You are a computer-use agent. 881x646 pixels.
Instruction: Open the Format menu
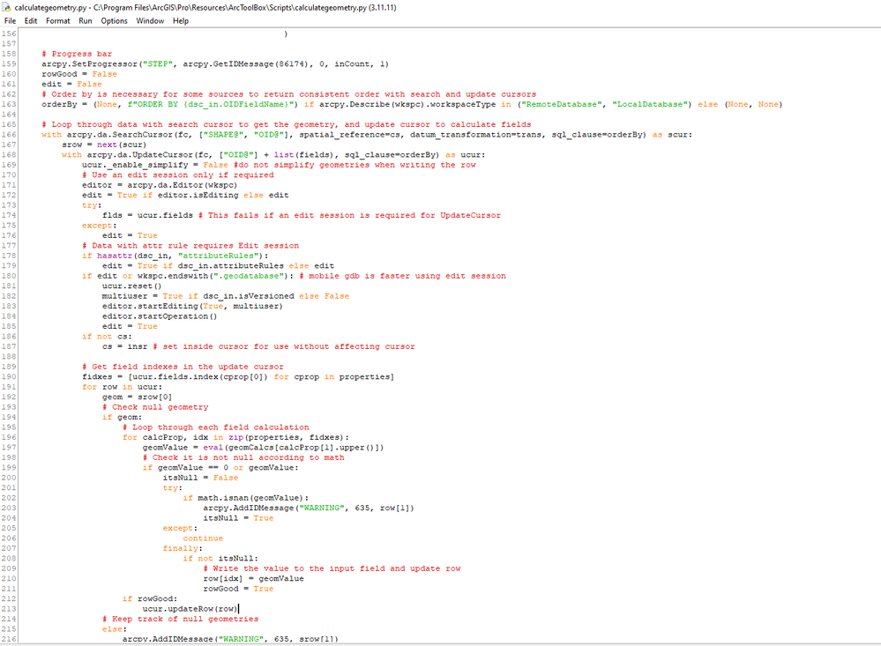tap(58, 21)
